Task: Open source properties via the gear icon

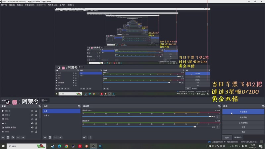Action: coord(13,137)
